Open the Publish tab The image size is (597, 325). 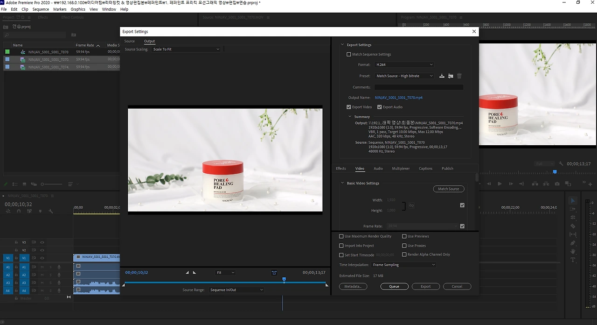click(447, 169)
